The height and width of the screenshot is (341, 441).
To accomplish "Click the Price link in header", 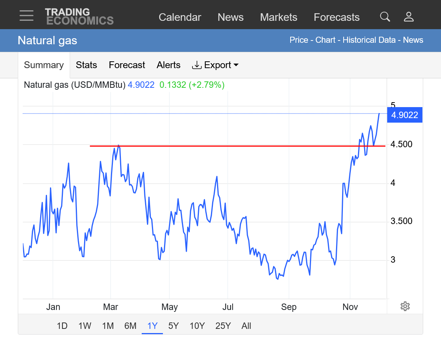I will (299, 40).
